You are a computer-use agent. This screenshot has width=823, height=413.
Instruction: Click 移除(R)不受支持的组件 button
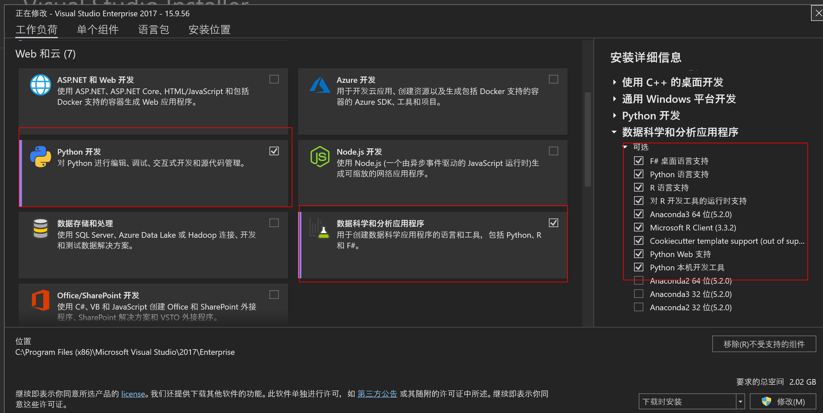point(764,344)
